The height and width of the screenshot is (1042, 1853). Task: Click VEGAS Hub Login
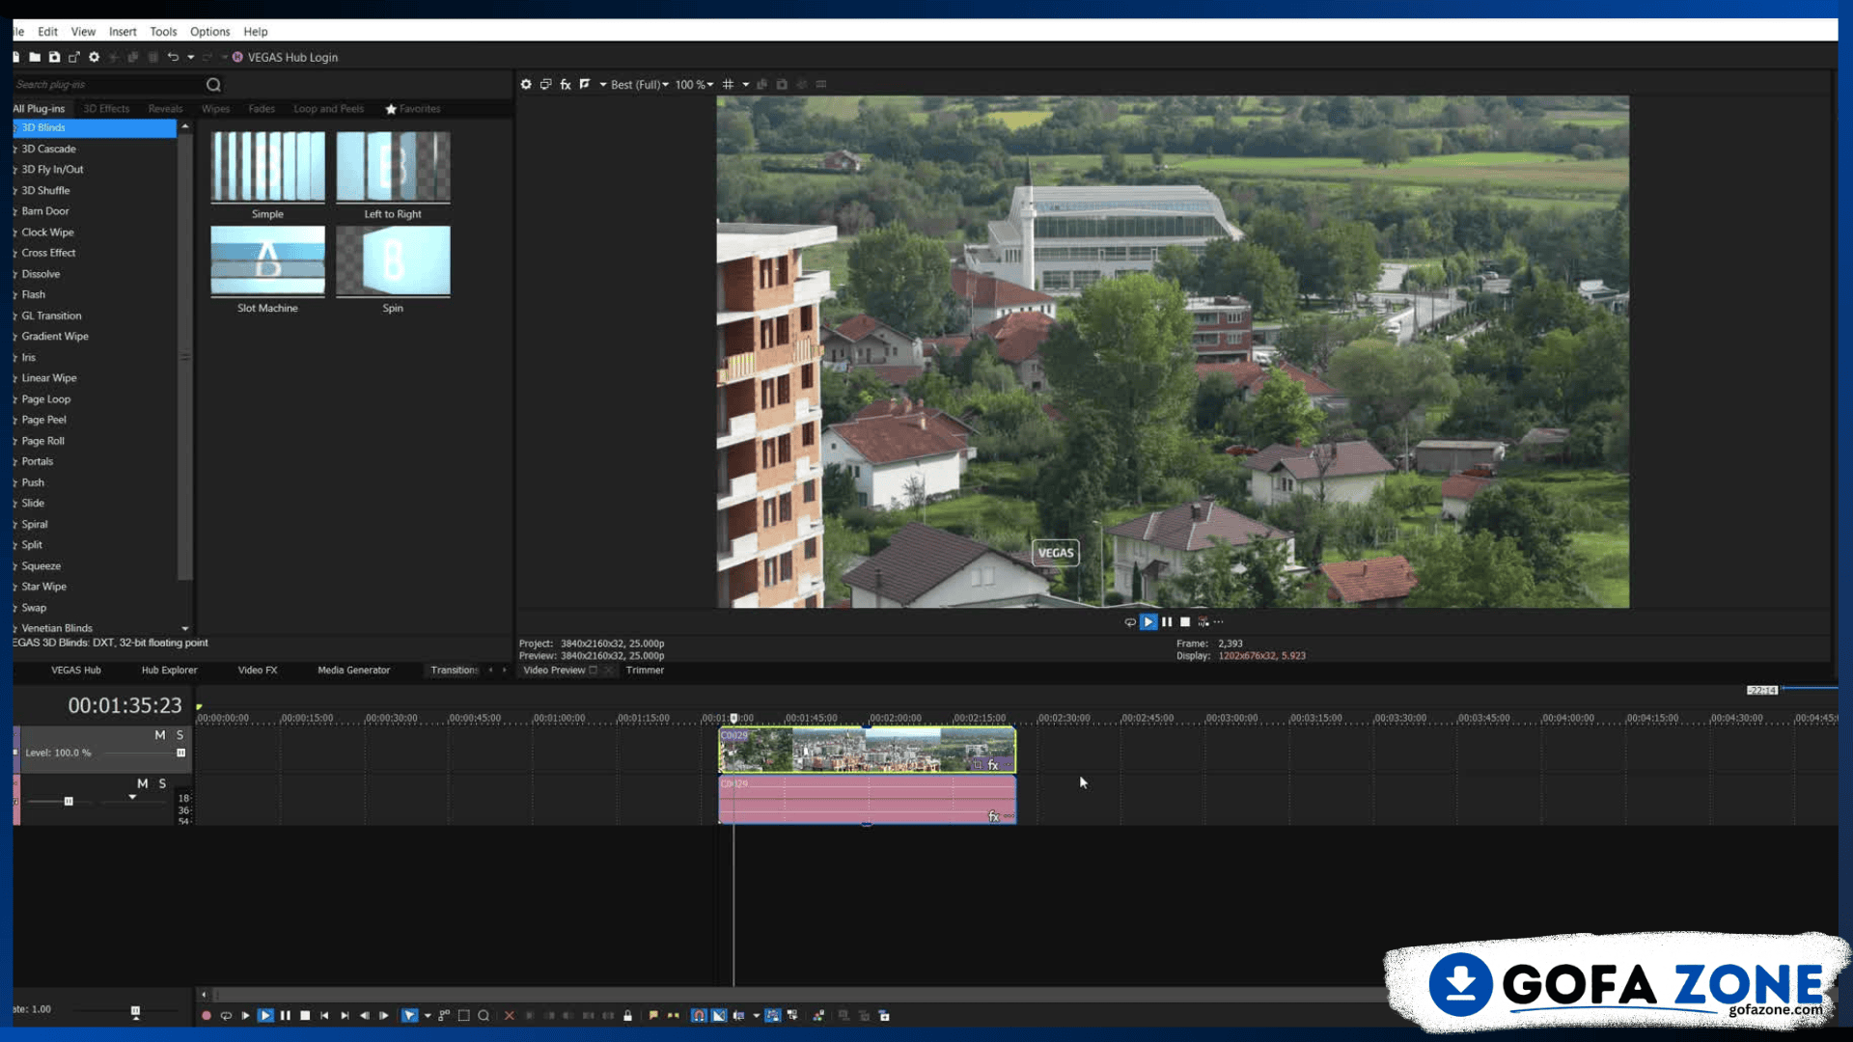pyautogui.click(x=286, y=58)
